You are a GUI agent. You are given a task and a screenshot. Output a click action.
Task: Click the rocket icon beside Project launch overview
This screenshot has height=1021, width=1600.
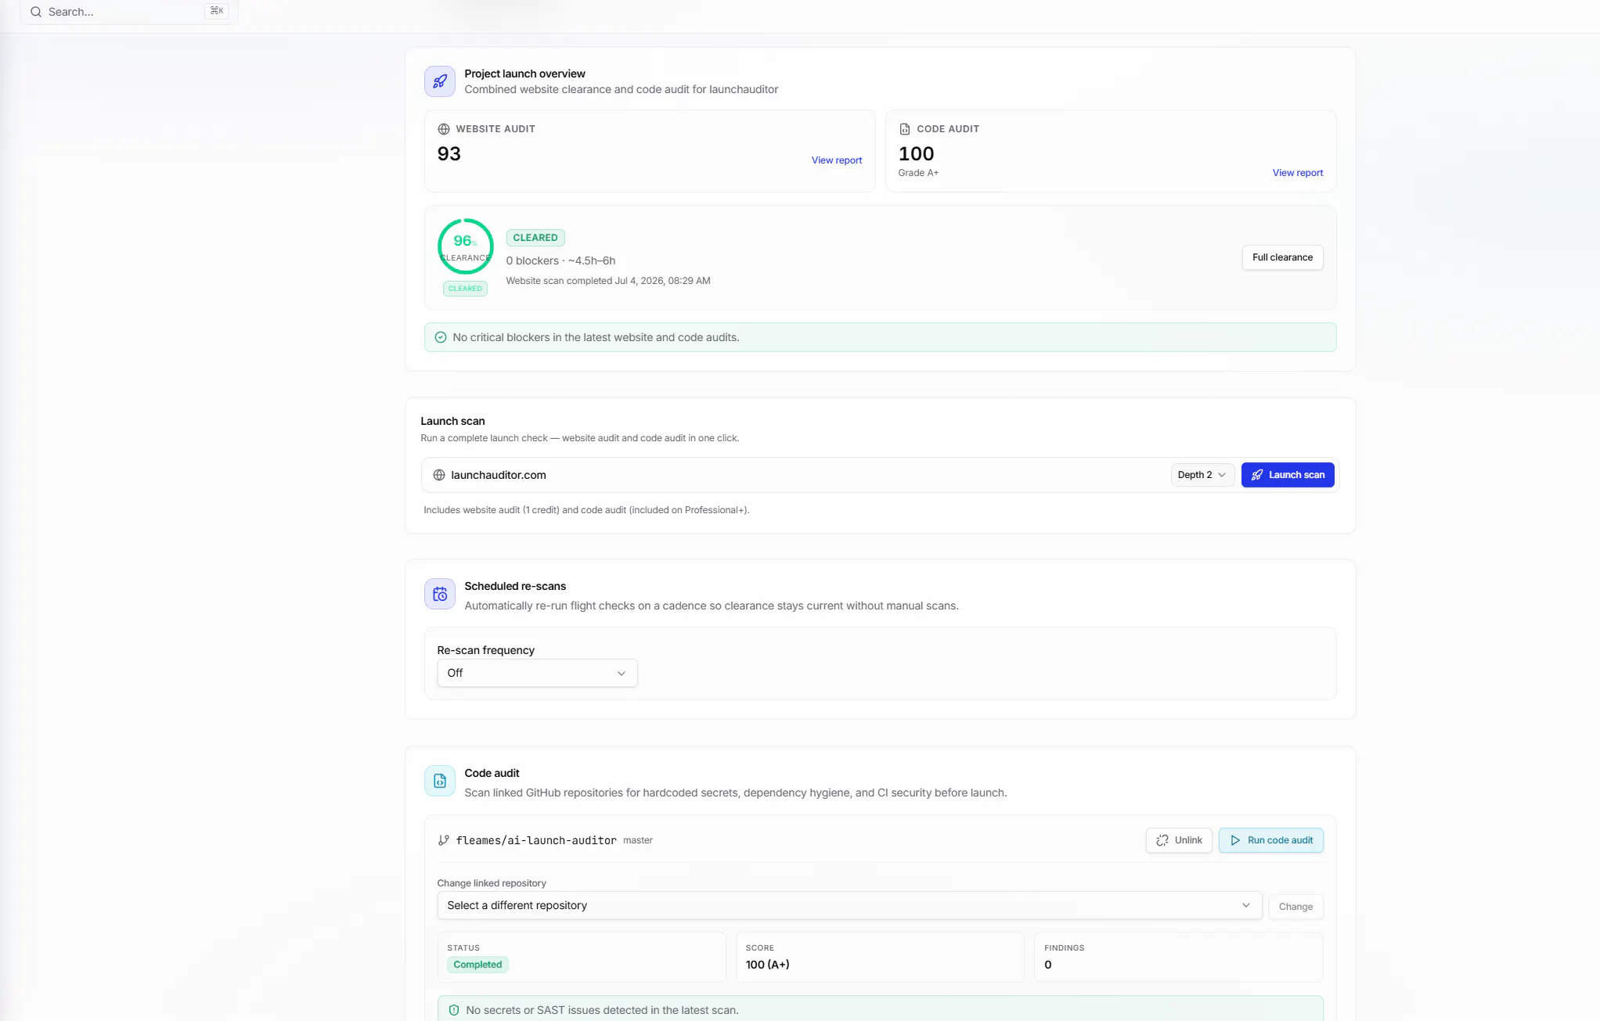[x=440, y=81]
